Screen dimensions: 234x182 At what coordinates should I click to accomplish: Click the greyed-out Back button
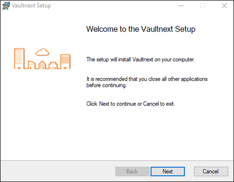click(132, 171)
